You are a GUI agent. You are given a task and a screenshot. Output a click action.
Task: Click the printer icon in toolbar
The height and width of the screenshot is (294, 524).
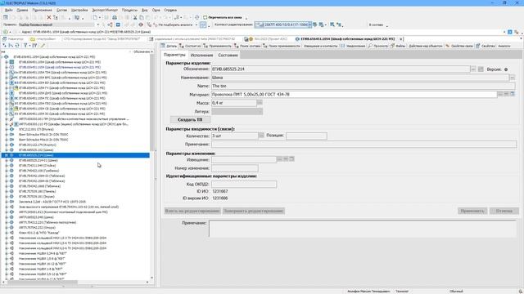[x=115, y=17]
